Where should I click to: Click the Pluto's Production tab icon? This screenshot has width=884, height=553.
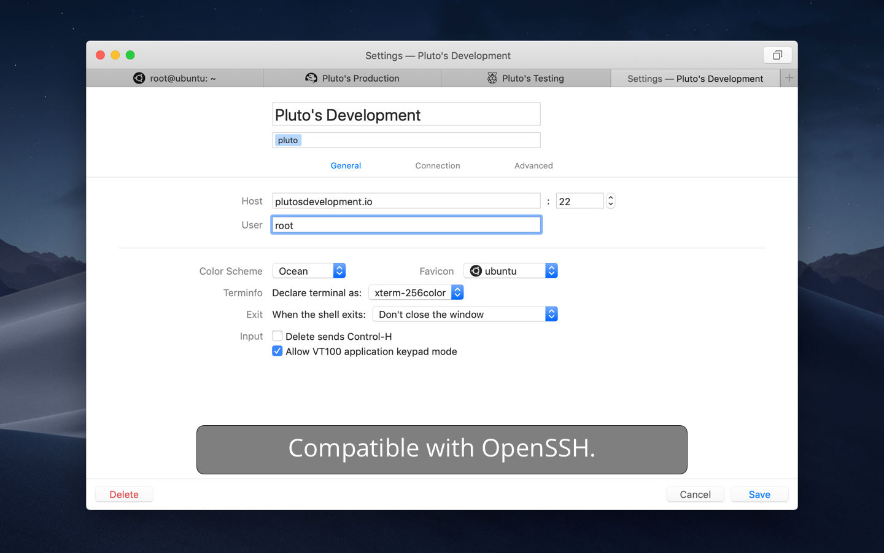point(311,78)
